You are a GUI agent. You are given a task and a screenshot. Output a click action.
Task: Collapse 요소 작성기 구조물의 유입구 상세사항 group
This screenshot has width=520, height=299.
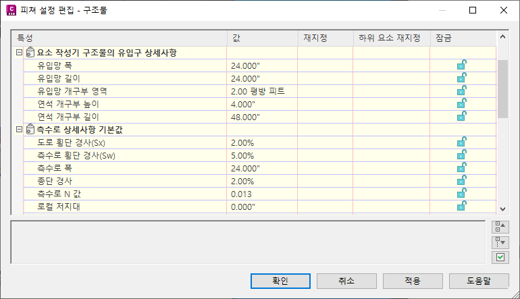click(x=19, y=53)
